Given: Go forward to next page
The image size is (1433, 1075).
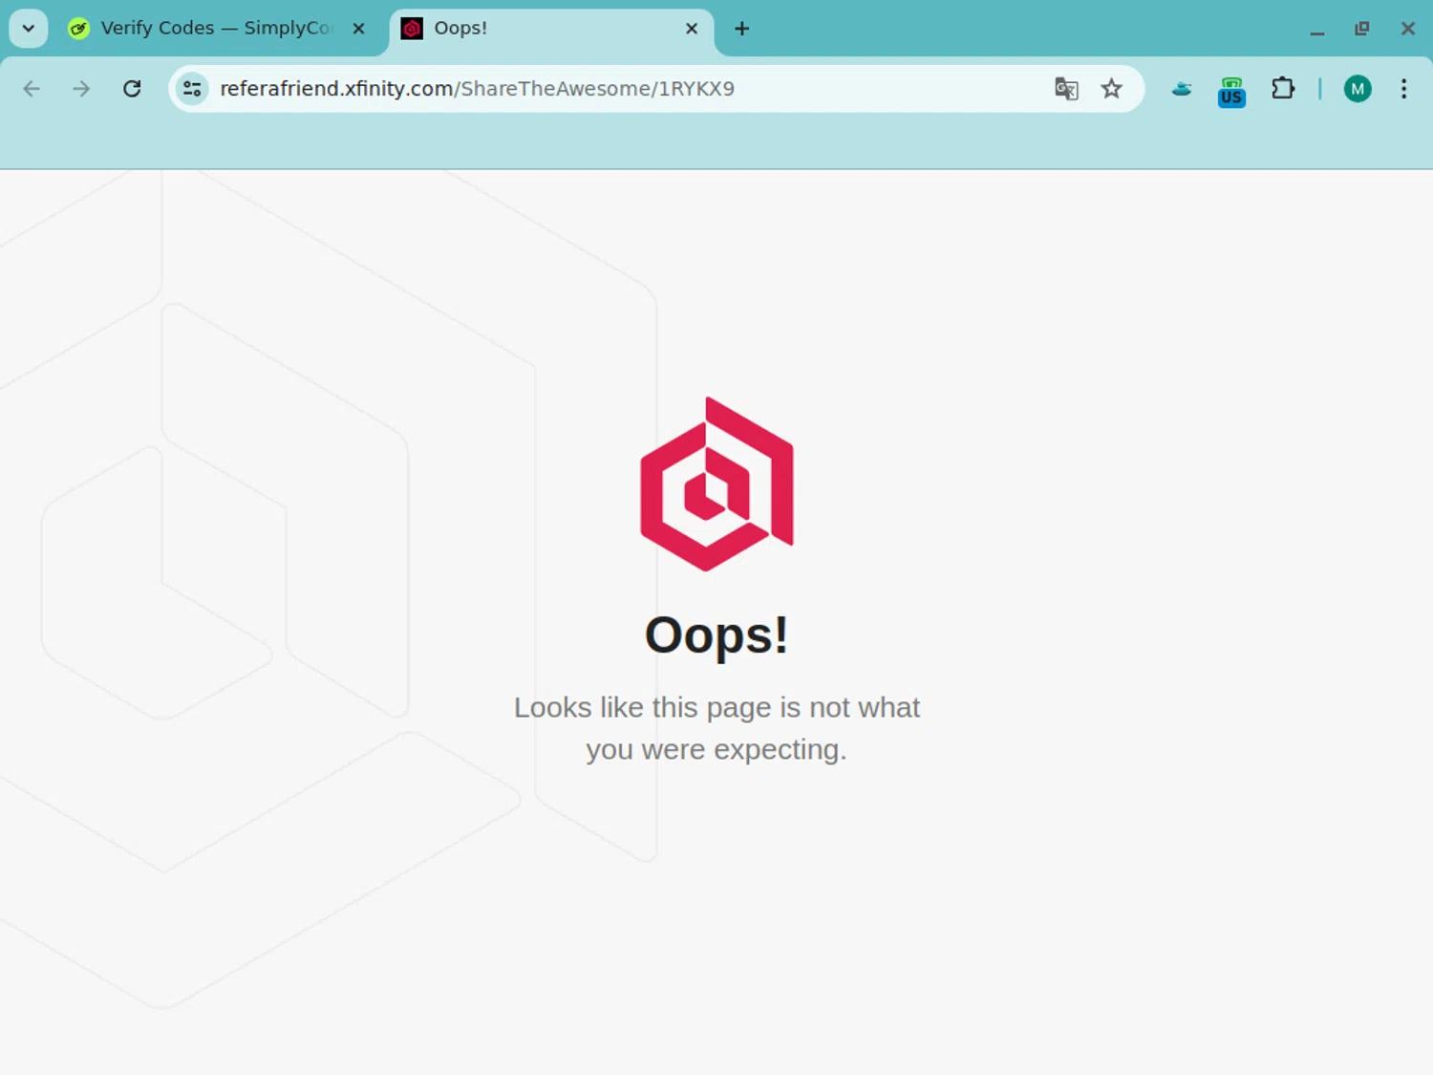Looking at the screenshot, I should pyautogui.click(x=82, y=89).
